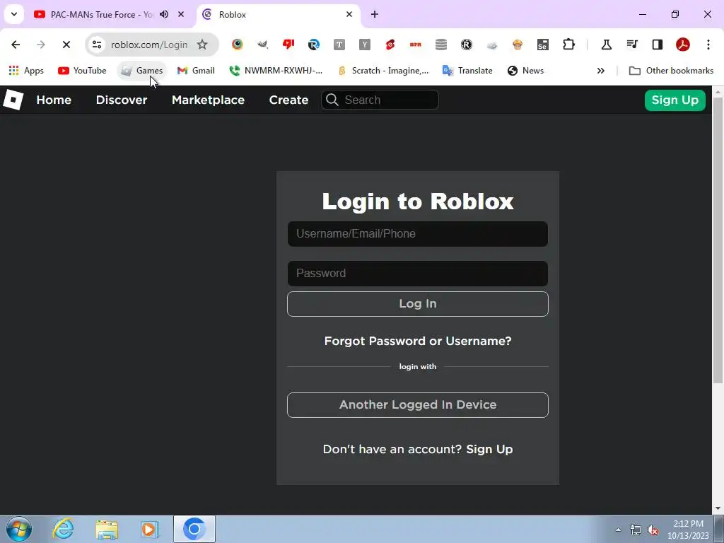Click the address bar URL roblox.com/Login
This screenshot has width=724, height=543.
[149, 45]
